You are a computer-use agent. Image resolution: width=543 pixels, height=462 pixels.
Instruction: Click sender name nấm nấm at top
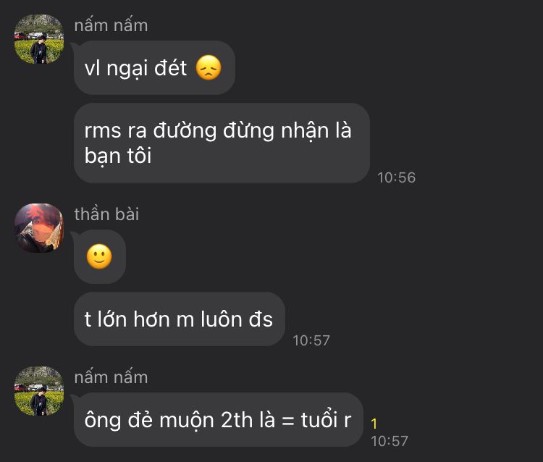pos(111,25)
